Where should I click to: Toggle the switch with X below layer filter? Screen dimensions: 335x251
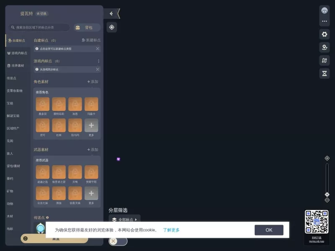(118, 241)
